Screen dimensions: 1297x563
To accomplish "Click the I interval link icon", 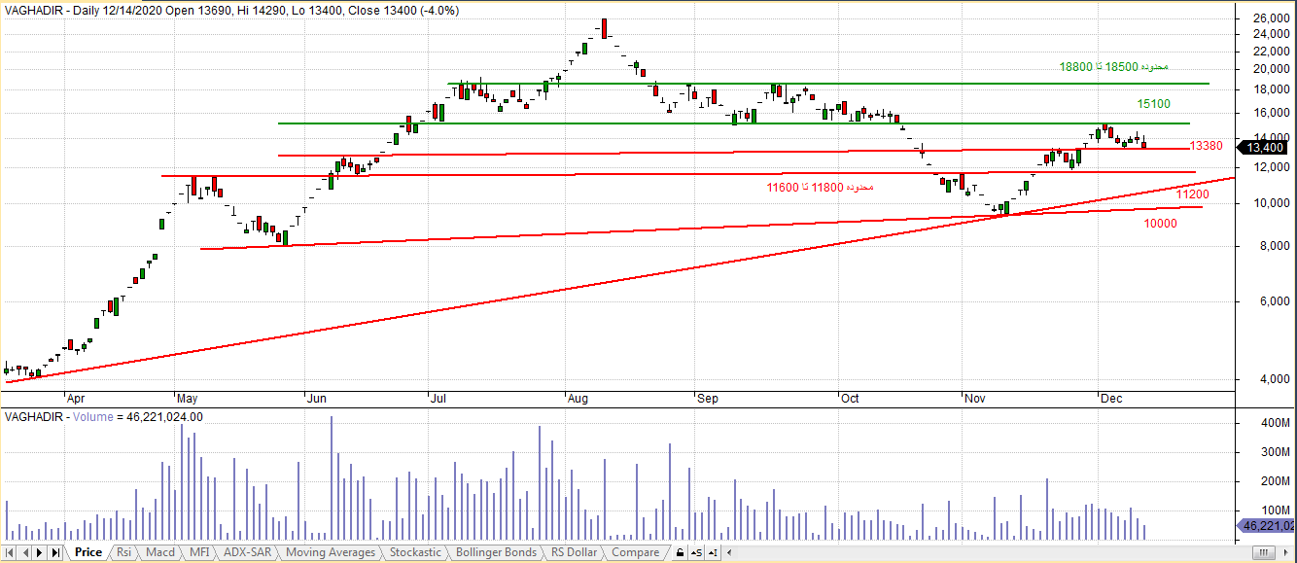I will tap(714, 553).
